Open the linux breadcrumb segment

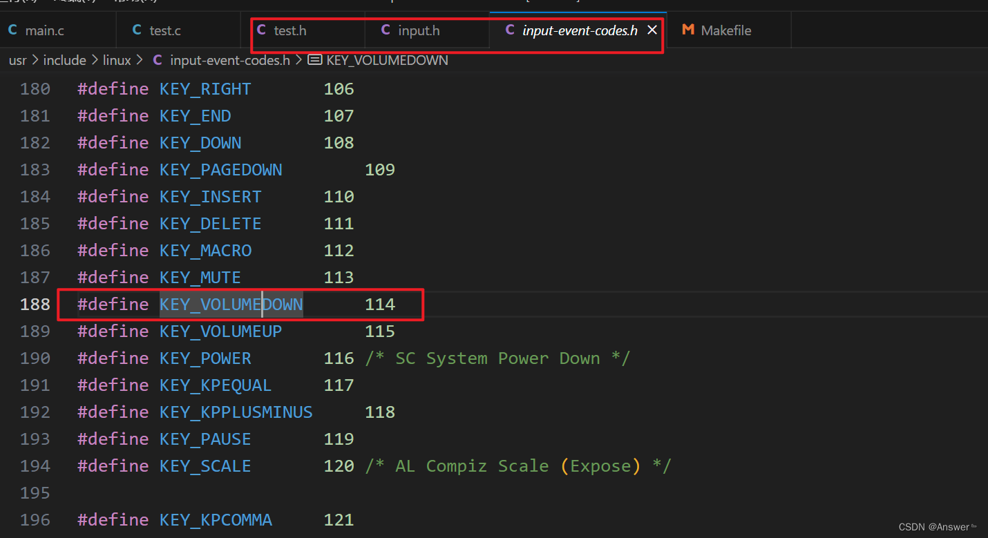tap(117, 60)
